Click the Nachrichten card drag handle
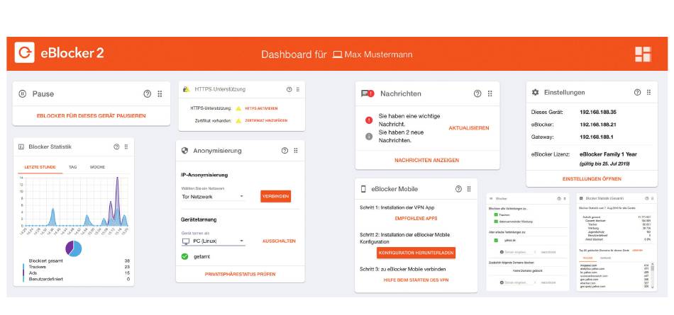The height and width of the screenshot is (315, 674). (x=490, y=93)
